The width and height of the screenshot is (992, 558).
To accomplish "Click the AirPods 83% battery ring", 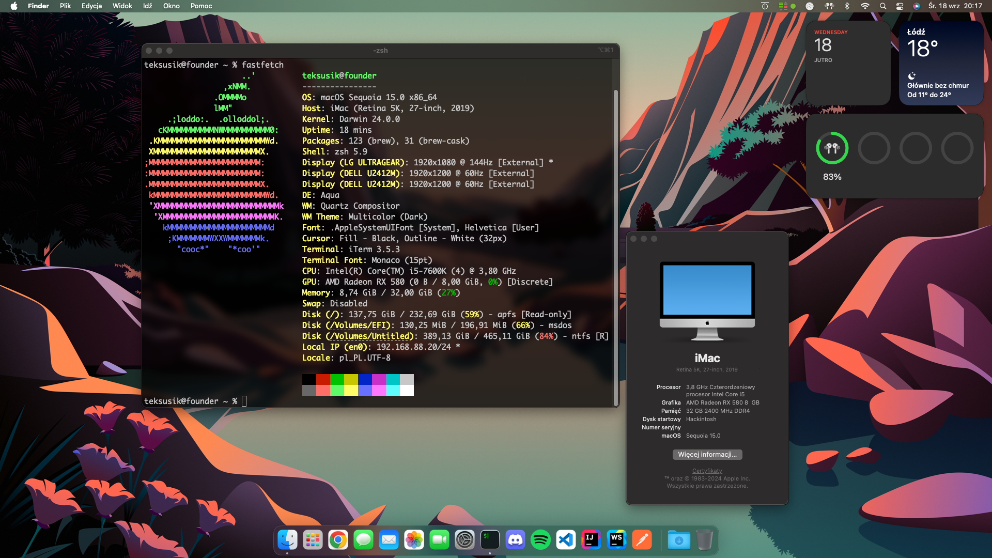I will pos(832,148).
